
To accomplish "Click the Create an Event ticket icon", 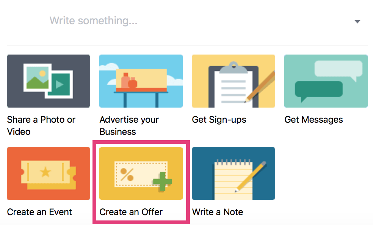I will pos(49,173).
